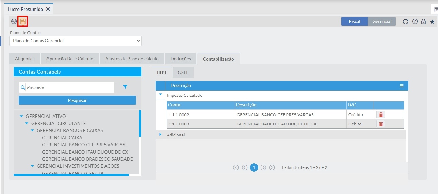The width and height of the screenshot is (438, 194).
Task: Expand the Adicional group
Action: 160,135
